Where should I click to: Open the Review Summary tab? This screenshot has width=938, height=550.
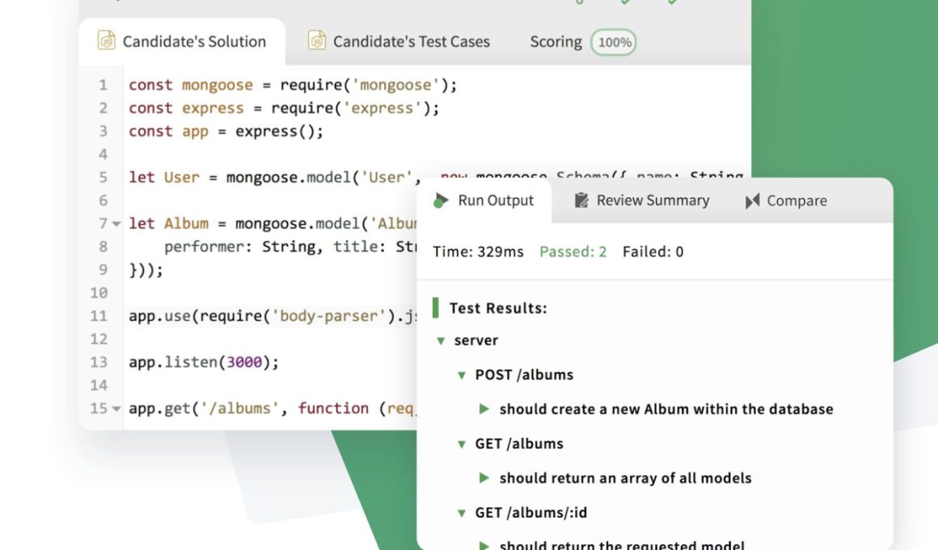642,201
